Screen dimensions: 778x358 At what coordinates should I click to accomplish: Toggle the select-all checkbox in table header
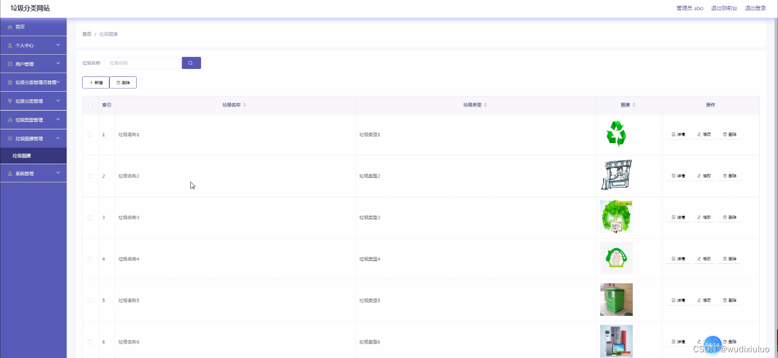(x=90, y=105)
